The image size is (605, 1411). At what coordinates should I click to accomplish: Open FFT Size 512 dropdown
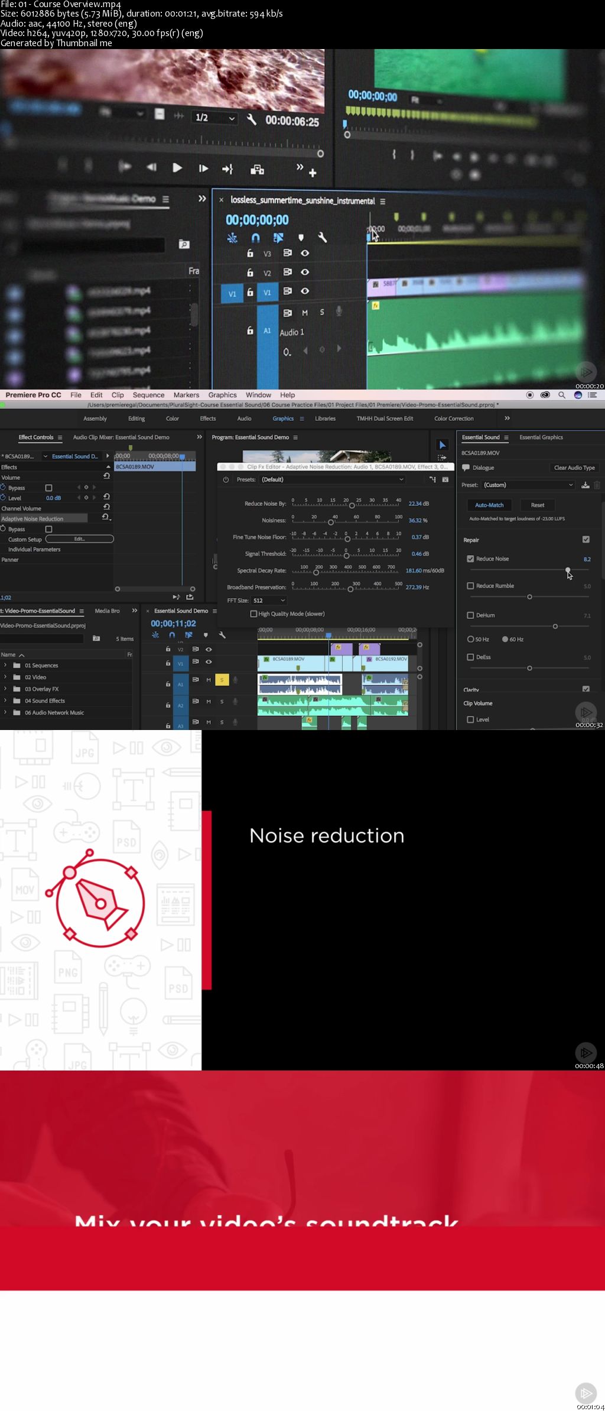tap(269, 601)
